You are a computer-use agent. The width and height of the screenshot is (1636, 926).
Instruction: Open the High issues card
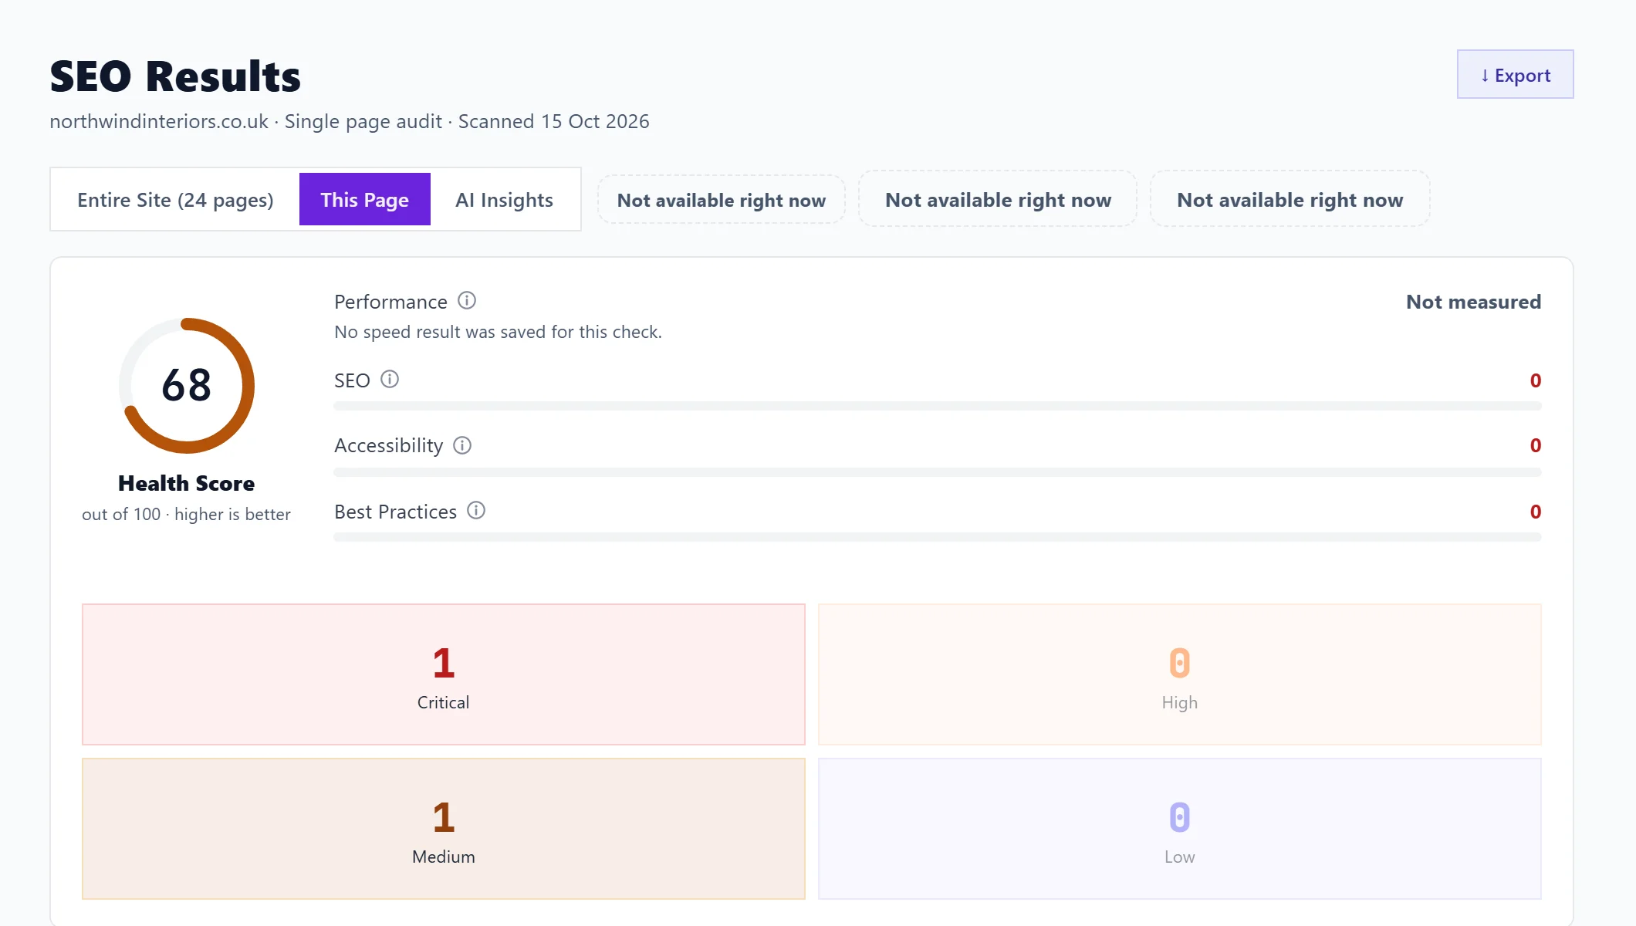click(1180, 674)
